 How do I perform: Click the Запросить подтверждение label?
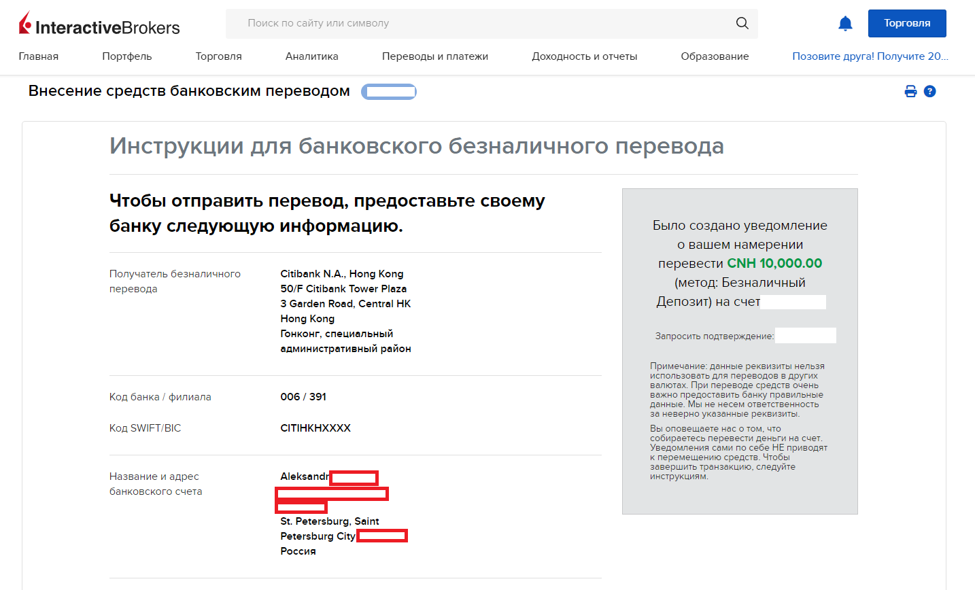715,336
